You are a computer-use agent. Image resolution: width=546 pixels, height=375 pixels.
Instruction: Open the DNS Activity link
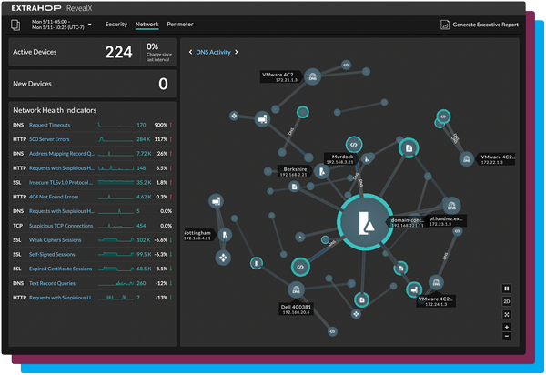[214, 52]
